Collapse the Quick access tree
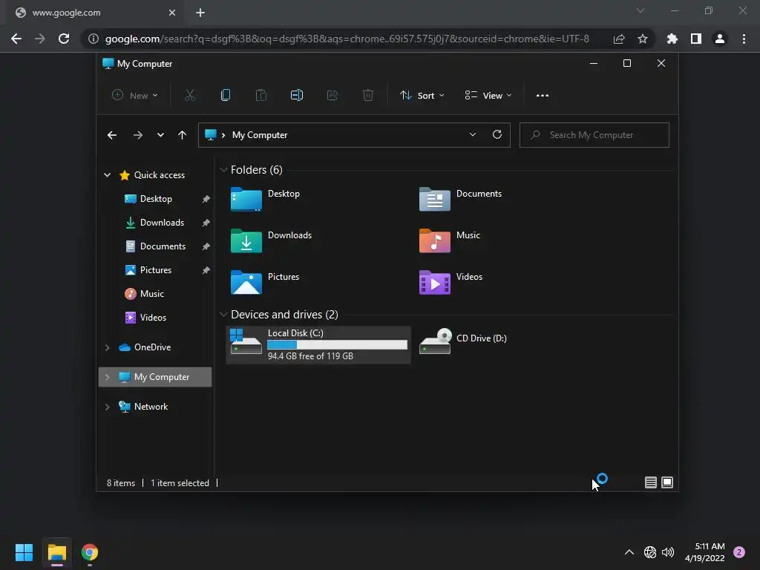The image size is (760, 570). click(x=107, y=175)
